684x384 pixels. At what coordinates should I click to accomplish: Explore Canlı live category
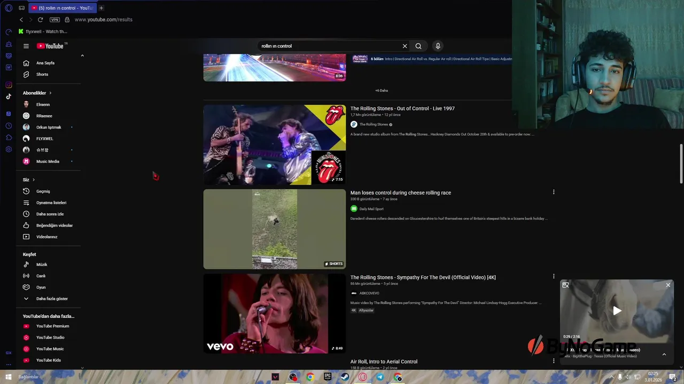pos(48,276)
